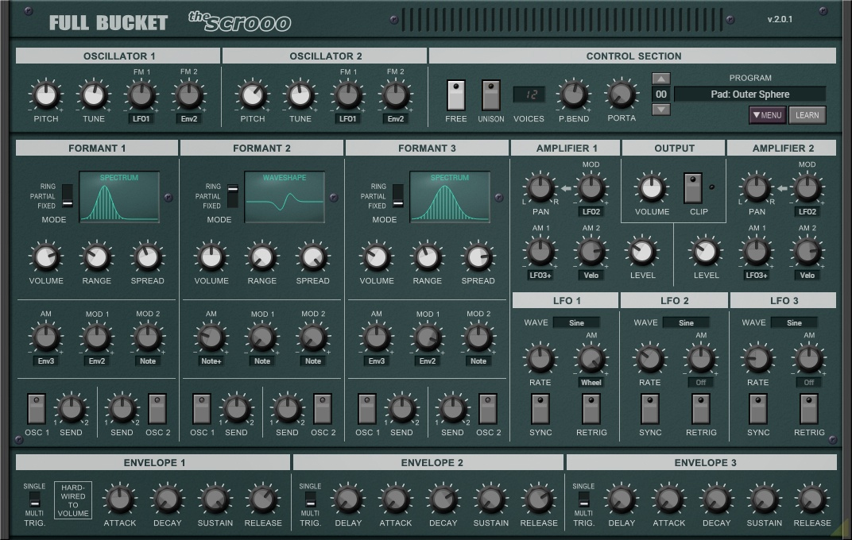852x540 pixels.
Task: Toggle LFO 3 RETRIG switch
Action: click(x=809, y=409)
